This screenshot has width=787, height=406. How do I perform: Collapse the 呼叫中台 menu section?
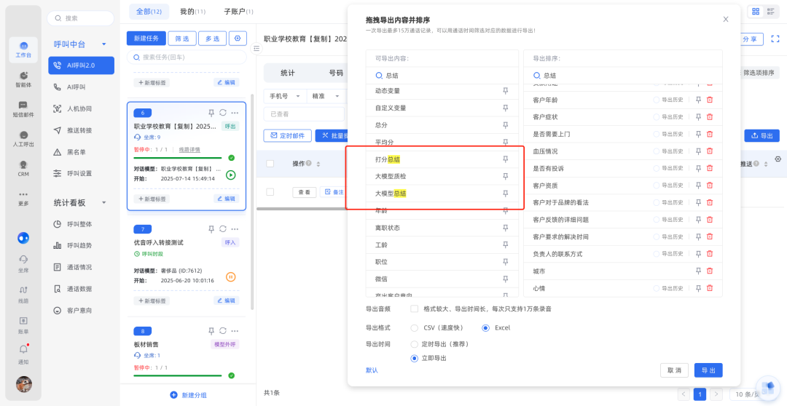pyautogui.click(x=104, y=44)
